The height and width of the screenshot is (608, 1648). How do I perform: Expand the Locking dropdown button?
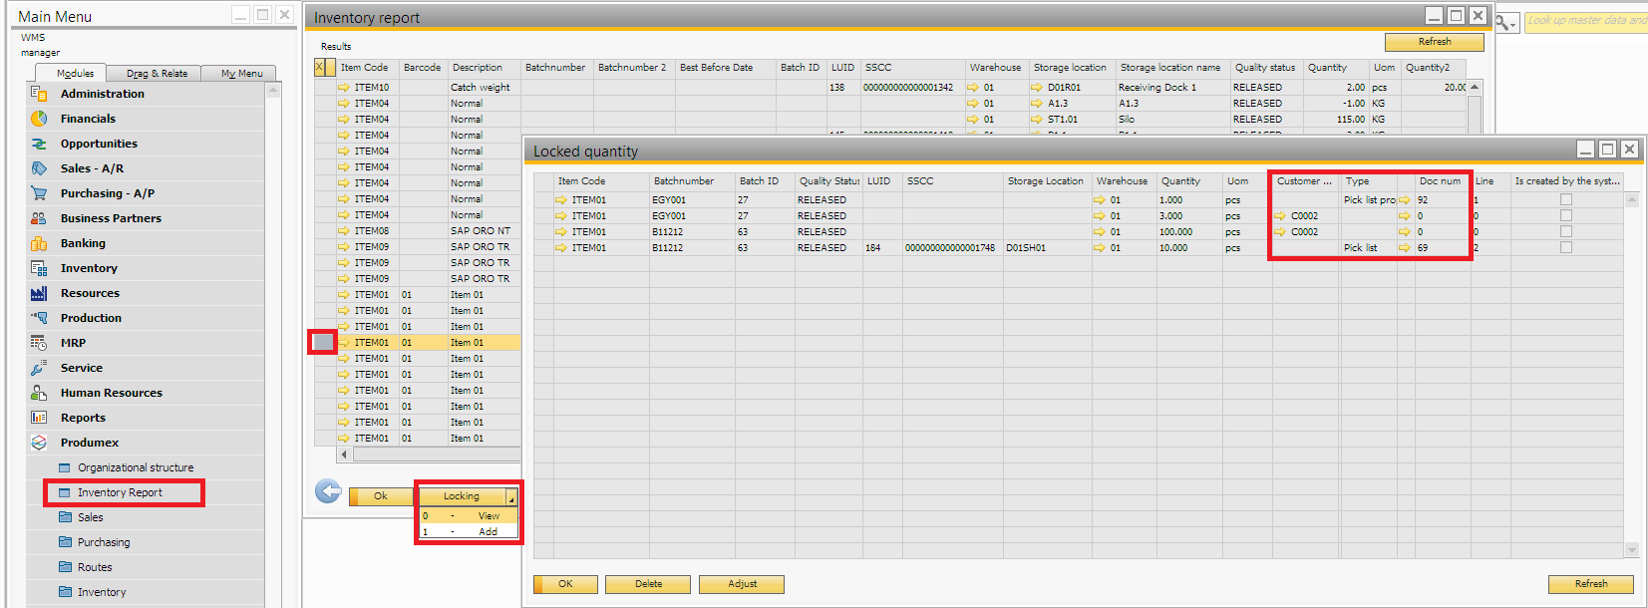tap(511, 496)
